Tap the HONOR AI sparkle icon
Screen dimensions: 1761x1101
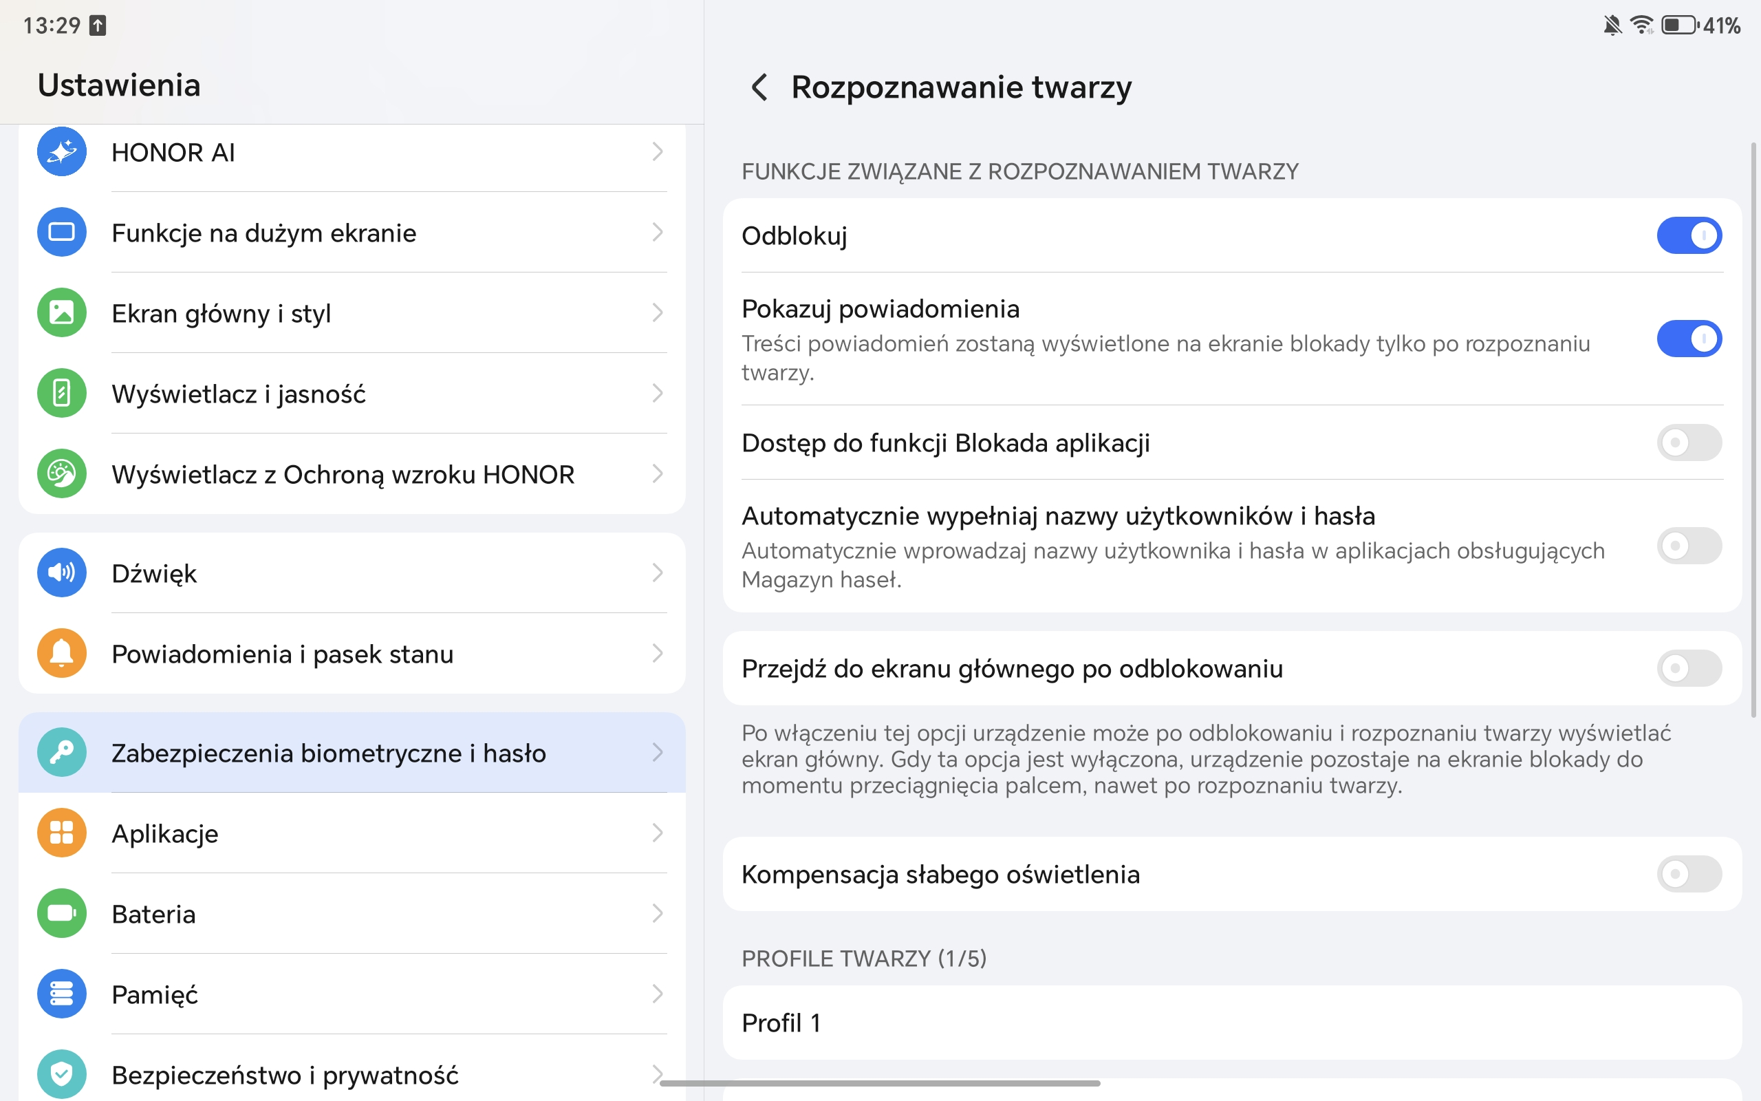point(62,151)
